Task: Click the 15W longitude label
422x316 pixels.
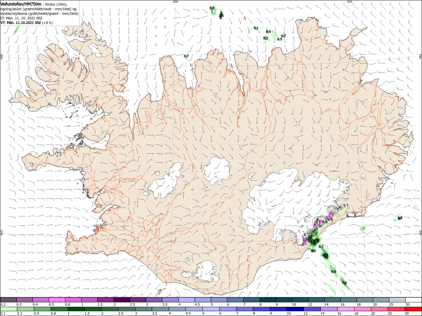Action: pos(349,2)
